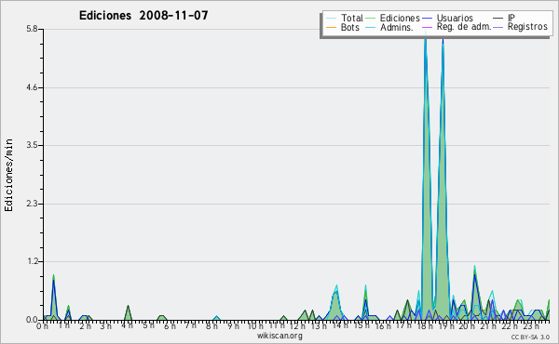This screenshot has height=344, width=559.
Task: Click the 11 h time label
Action: [277, 325]
